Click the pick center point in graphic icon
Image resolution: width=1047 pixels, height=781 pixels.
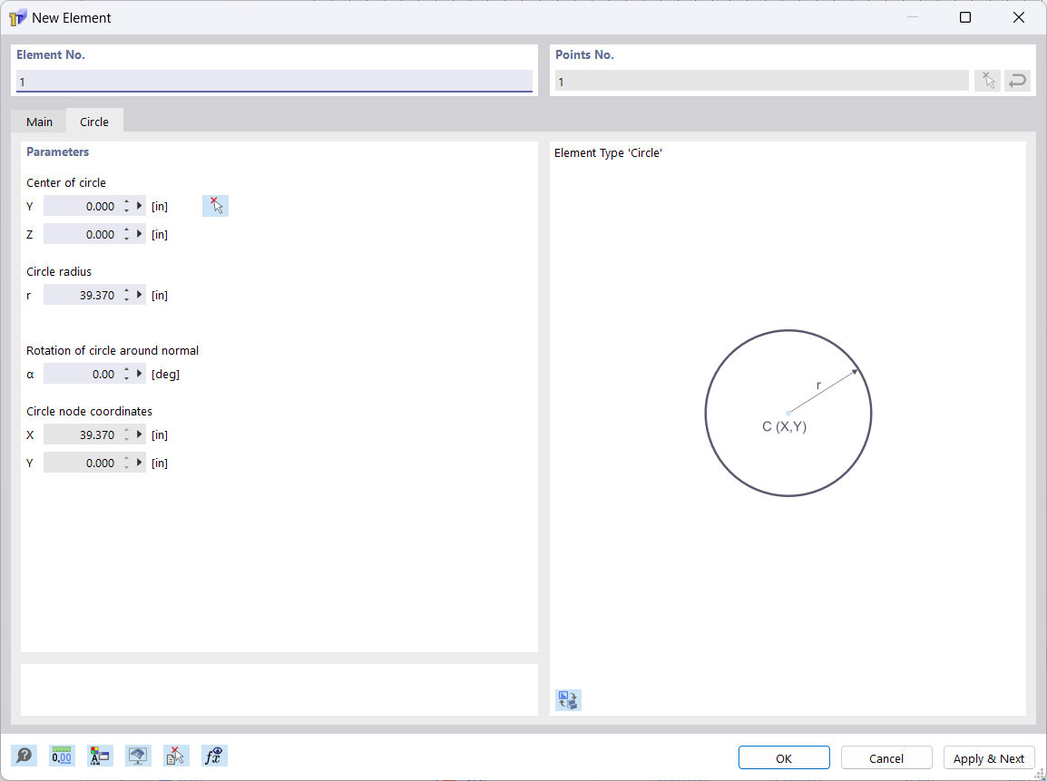click(x=215, y=205)
